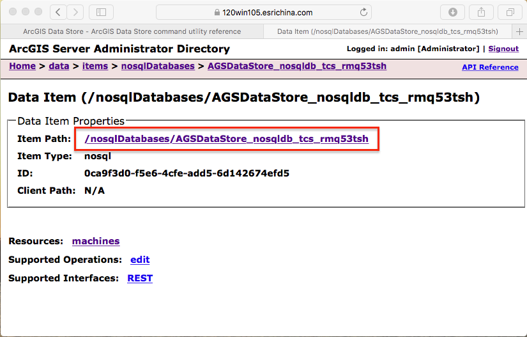527x337 pixels.
Task: Show all tabs overview in Safari
Action: point(510,12)
